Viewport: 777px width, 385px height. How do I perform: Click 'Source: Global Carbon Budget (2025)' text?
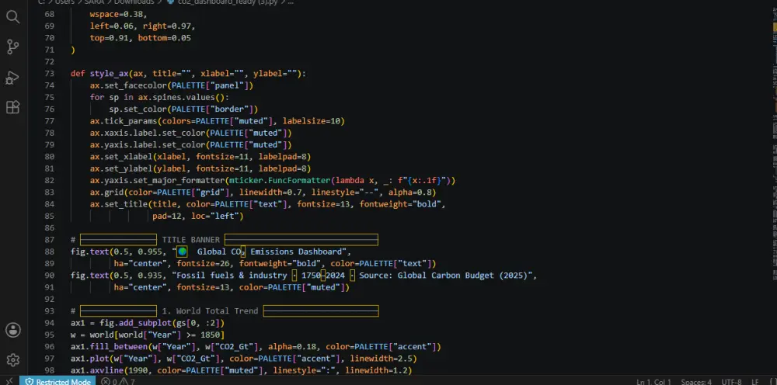444,275
